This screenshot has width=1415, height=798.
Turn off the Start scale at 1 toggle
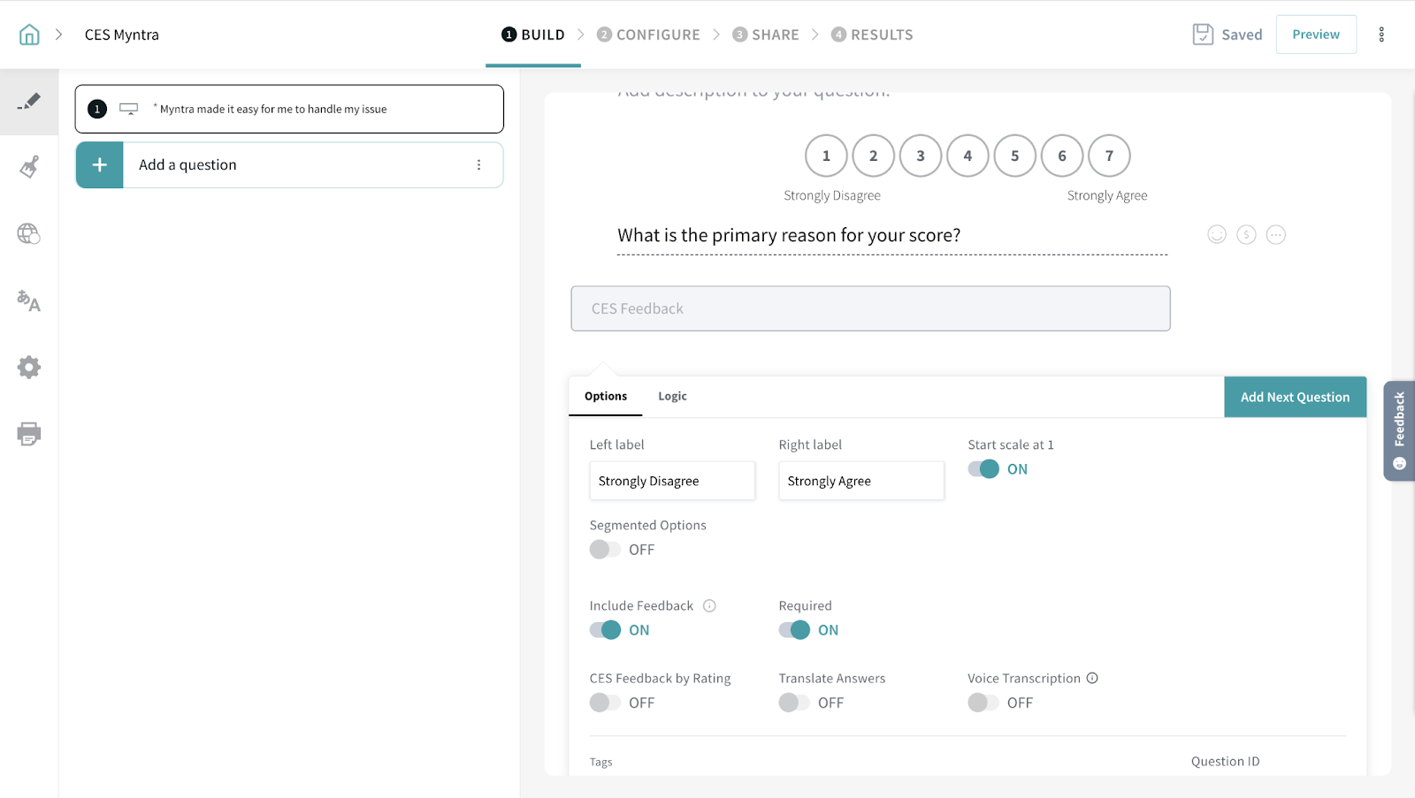click(983, 469)
